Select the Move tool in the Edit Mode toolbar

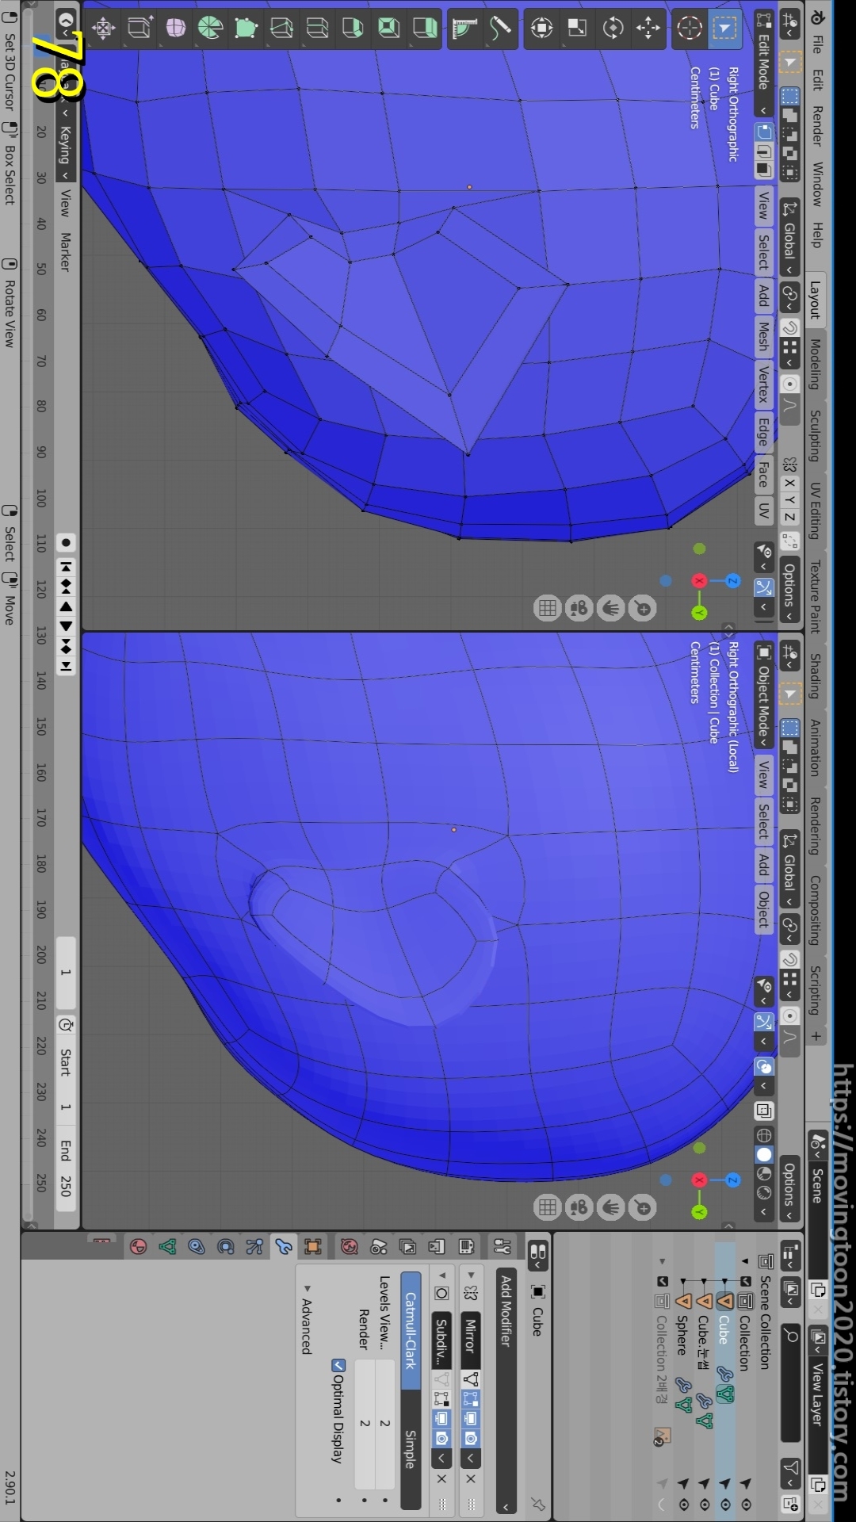point(648,29)
